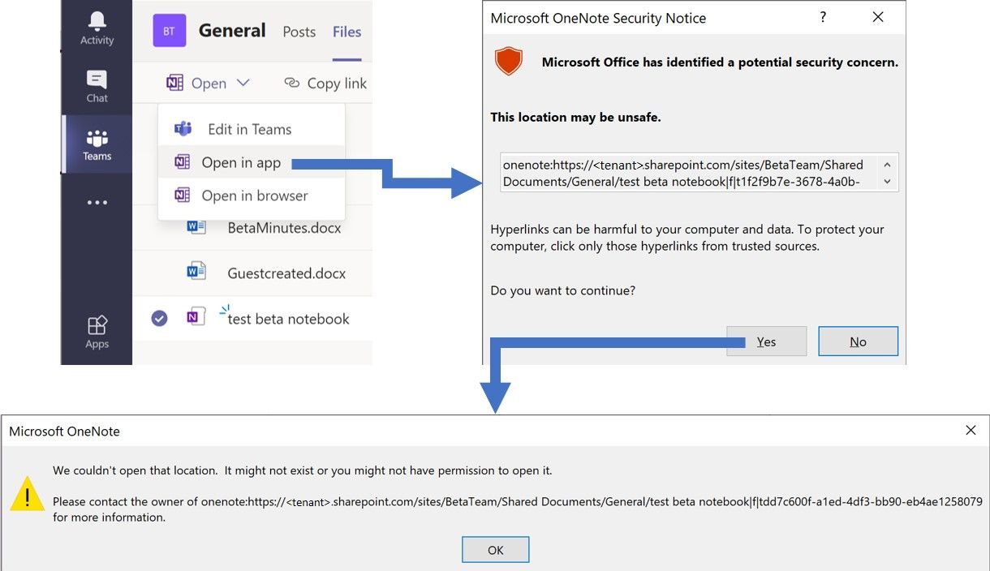This screenshot has width=990, height=571.
Task: Click the Teams icon beside Edit in Teams
Action: click(x=182, y=128)
